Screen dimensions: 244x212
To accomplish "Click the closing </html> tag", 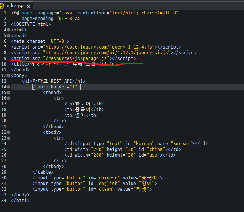I will (20, 201).
